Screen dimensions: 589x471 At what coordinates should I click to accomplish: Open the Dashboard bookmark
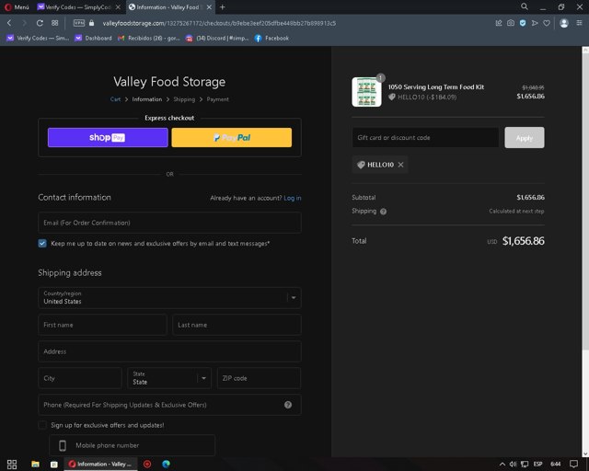(93, 38)
